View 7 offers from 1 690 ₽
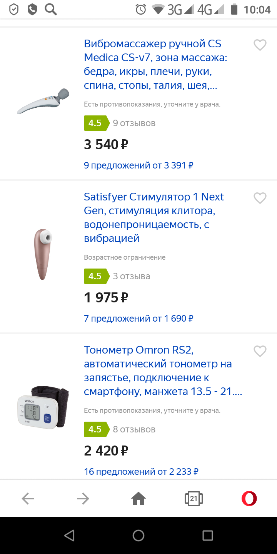 coord(138,319)
